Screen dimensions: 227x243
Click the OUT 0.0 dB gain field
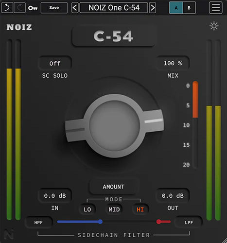(173, 196)
